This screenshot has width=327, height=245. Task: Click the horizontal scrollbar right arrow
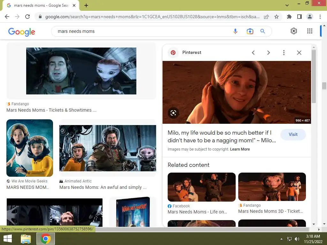pyautogui.click(x=319, y=229)
